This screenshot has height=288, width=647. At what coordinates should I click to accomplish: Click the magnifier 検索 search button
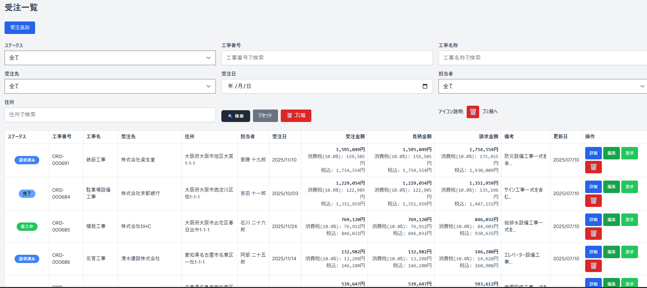pyautogui.click(x=236, y=116)
